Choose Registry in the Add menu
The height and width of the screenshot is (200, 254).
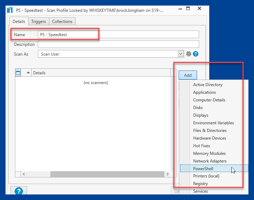click(x=214, y=183)
